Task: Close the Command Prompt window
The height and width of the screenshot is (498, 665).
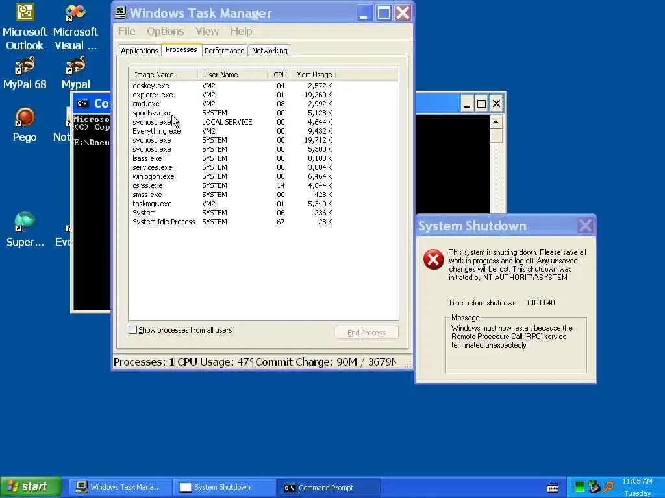Action: pos(496,104)
